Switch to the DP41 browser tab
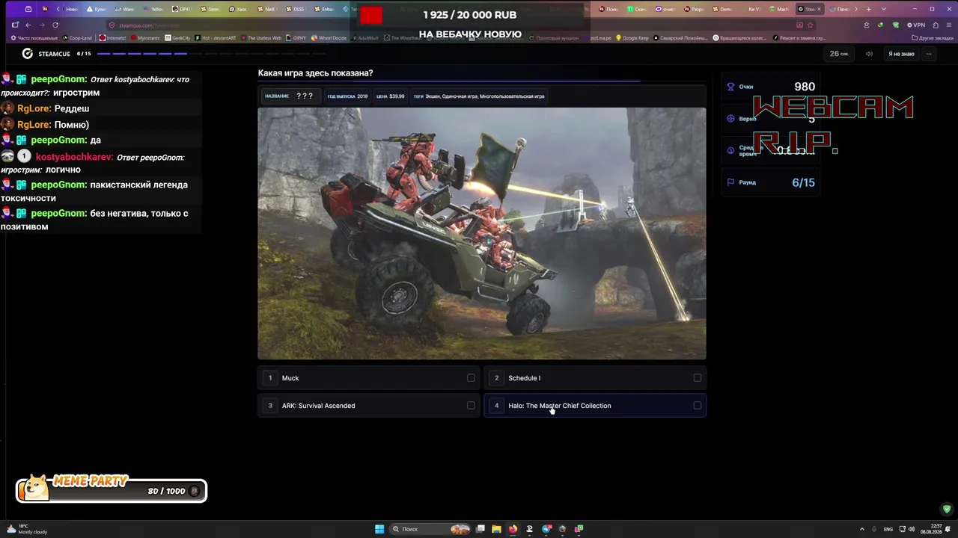The width and height of the screenshot is (958, 538). click(182, 9)
